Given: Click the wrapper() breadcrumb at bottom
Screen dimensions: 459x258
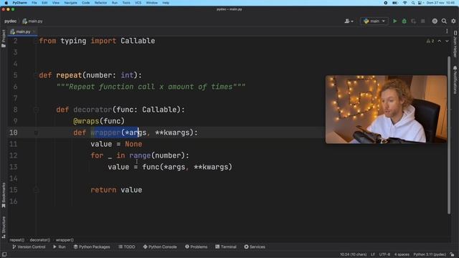Looking at the screenshot, I should coord(65,240).
